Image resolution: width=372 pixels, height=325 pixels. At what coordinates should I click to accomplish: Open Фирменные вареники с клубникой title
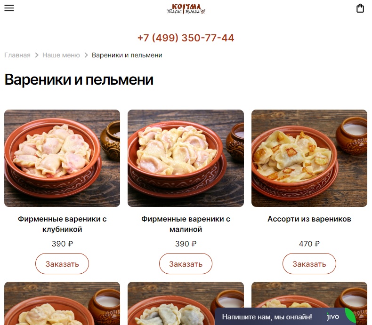pos(62,224)
